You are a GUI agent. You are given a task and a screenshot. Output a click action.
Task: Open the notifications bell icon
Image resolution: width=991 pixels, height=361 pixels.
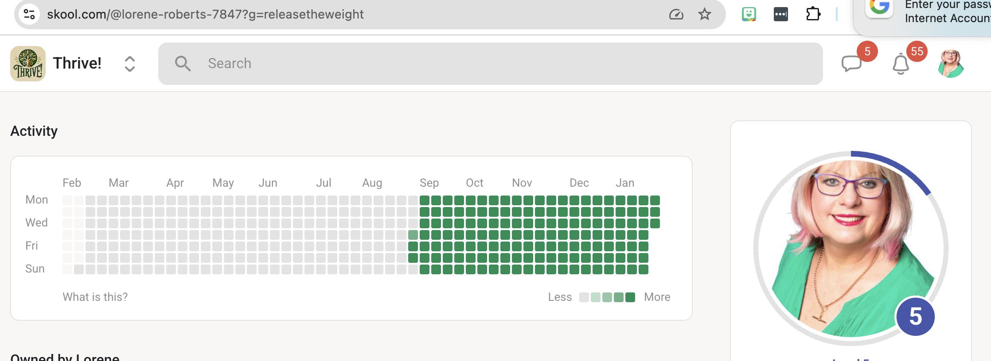[901, 64]
